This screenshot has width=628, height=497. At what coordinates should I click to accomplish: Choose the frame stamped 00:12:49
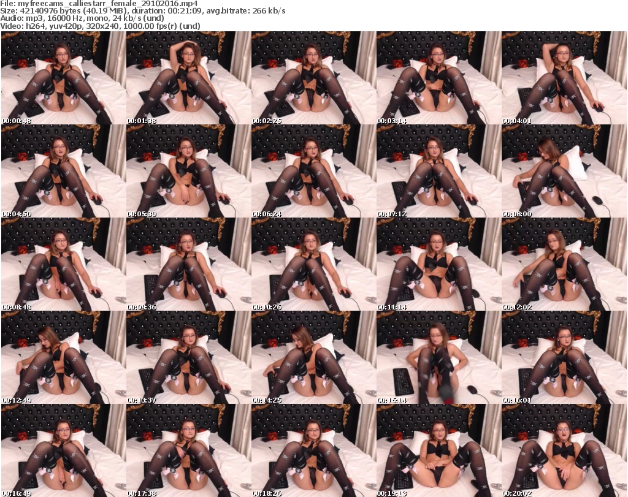click(x=64, y=358)
